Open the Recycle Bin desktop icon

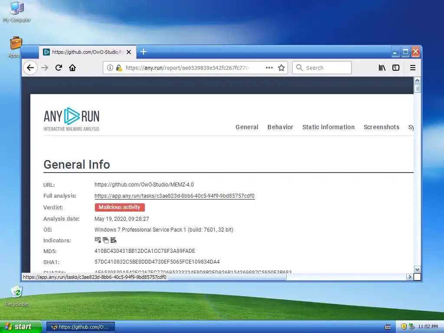coord(17,296)
